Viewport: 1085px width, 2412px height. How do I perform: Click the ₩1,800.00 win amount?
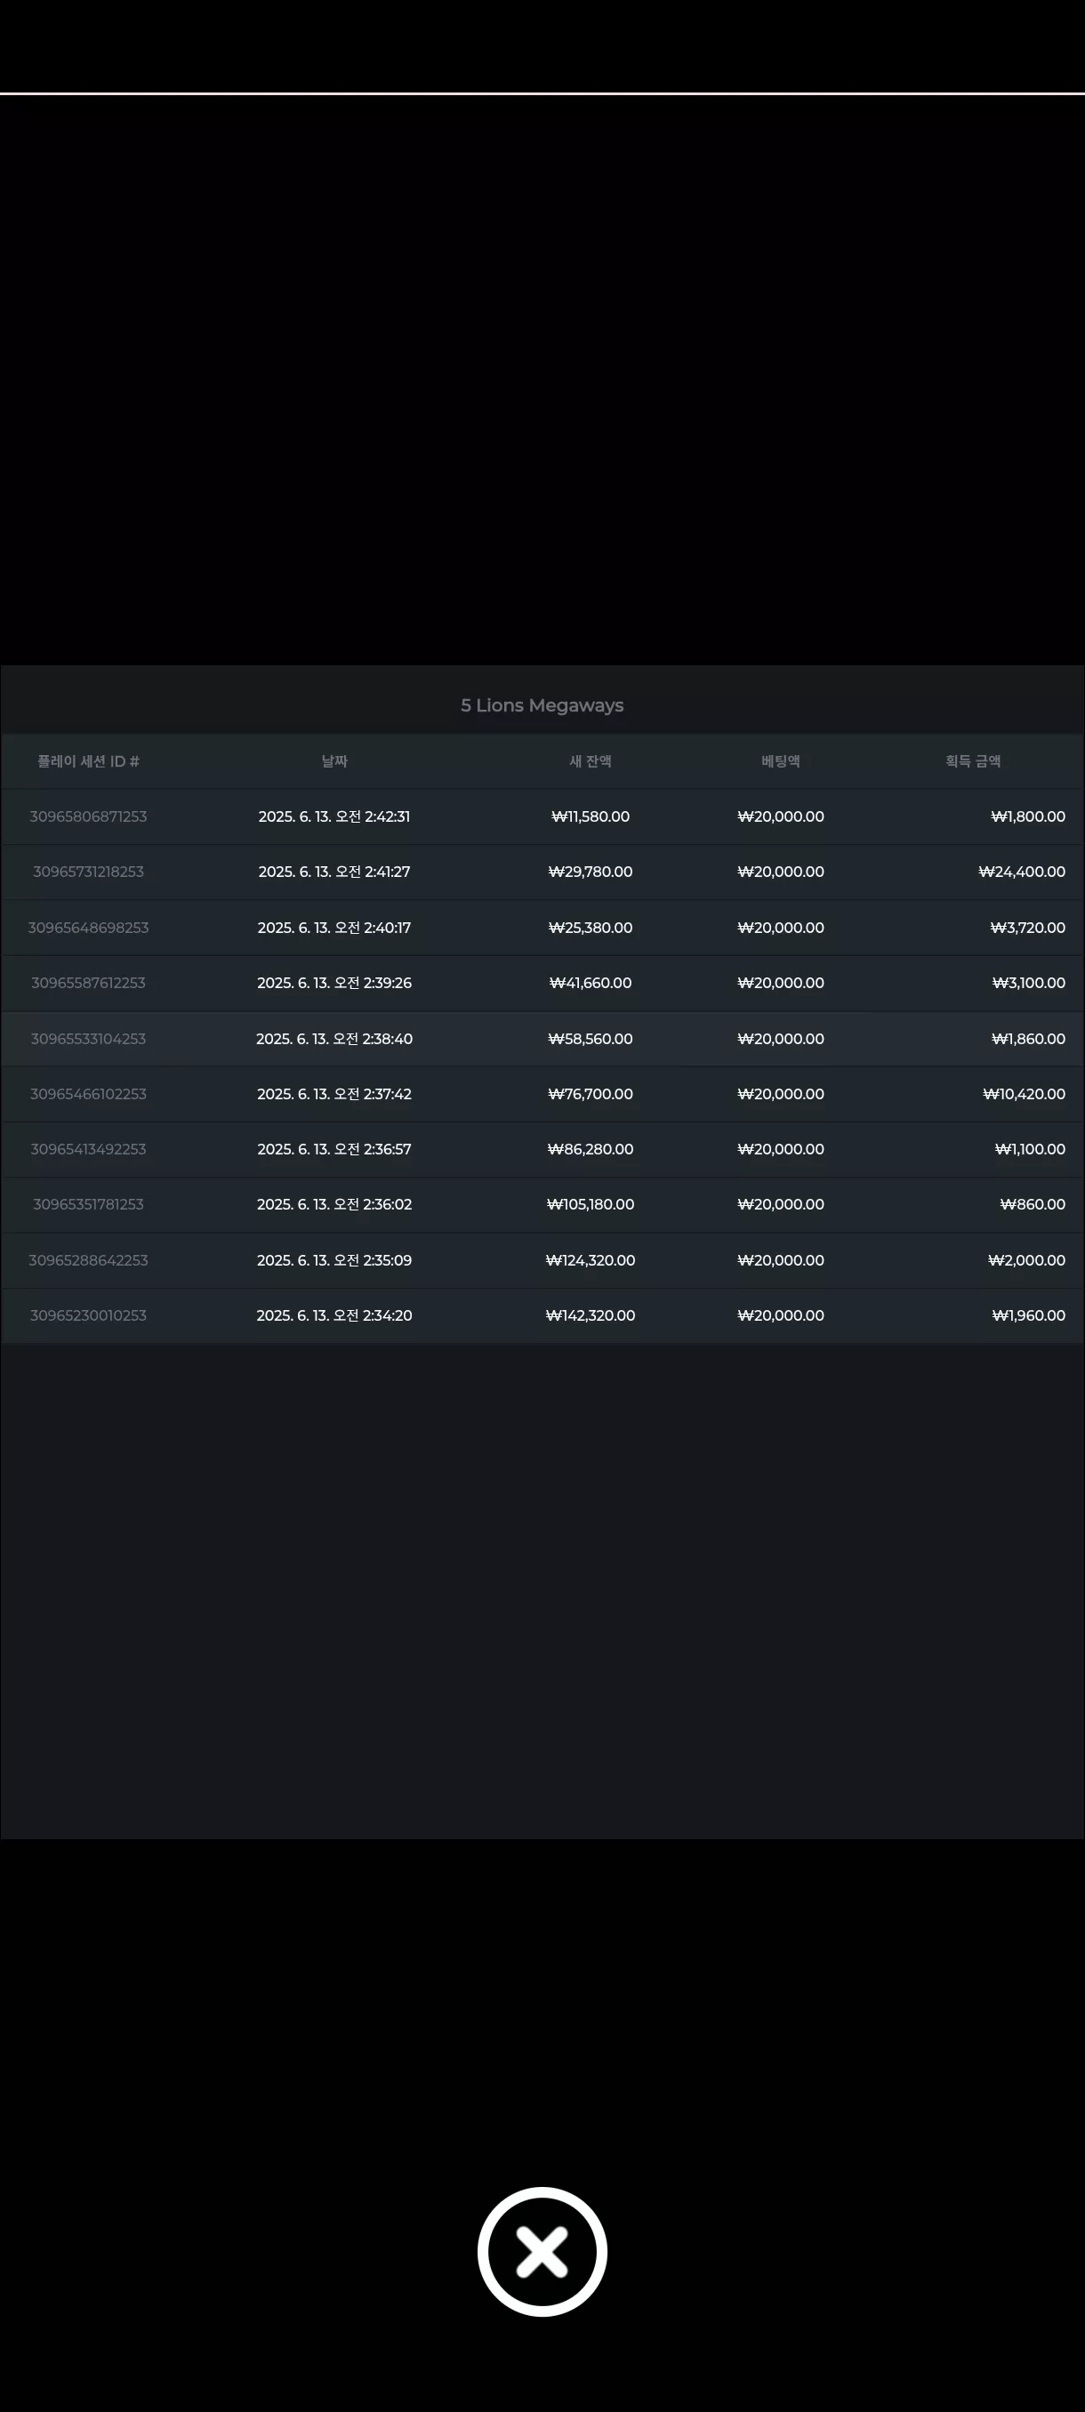click(1028, 816)
